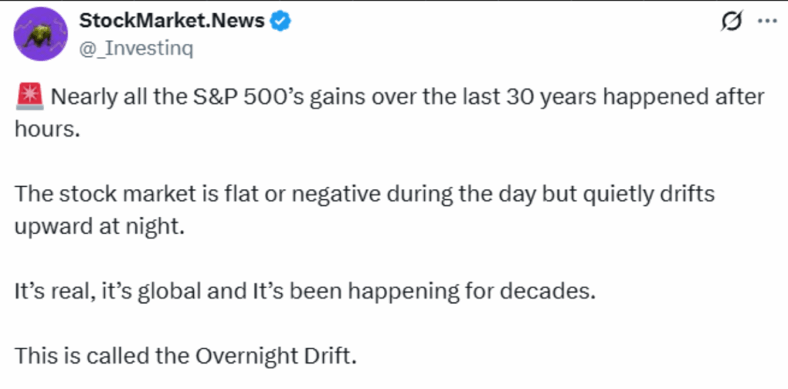Click the blue verified checkmark badge
Image resolution: width=788 pixels, height=389 pixels.
pyautogui.click(x=280, y=21)
